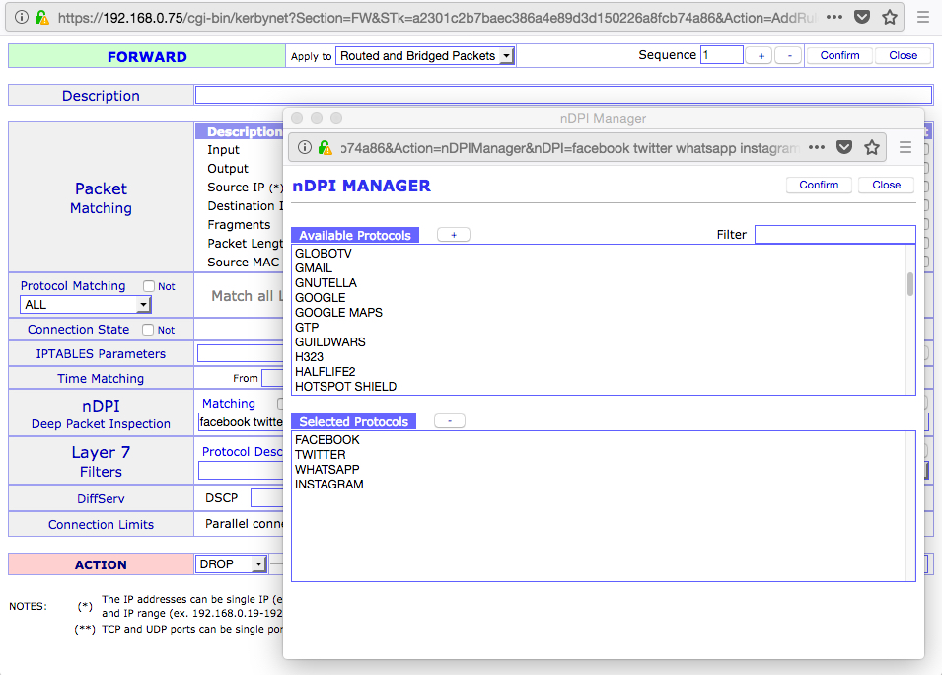
Task: Bookmark nDPI Manager page with the star icon
Action: point(872,147)
